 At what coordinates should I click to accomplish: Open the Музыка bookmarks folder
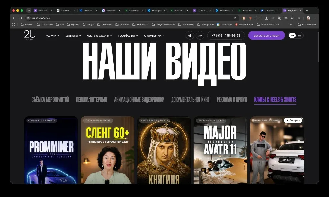[x=73, y=24]
